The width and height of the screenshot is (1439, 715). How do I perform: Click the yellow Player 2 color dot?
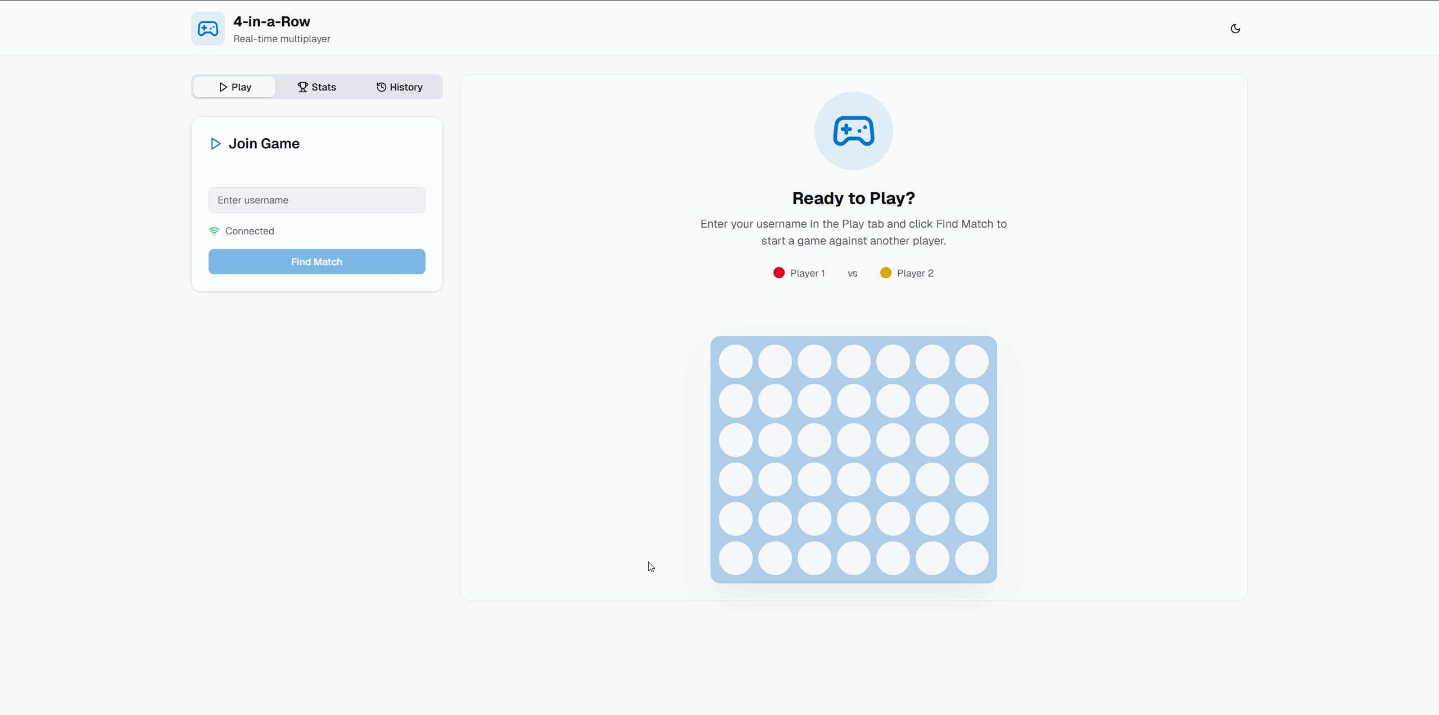coord(885,273)
